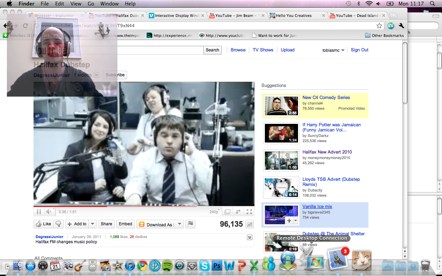
Task: Launch Photoshop from the dock
Action: point(217,266)
